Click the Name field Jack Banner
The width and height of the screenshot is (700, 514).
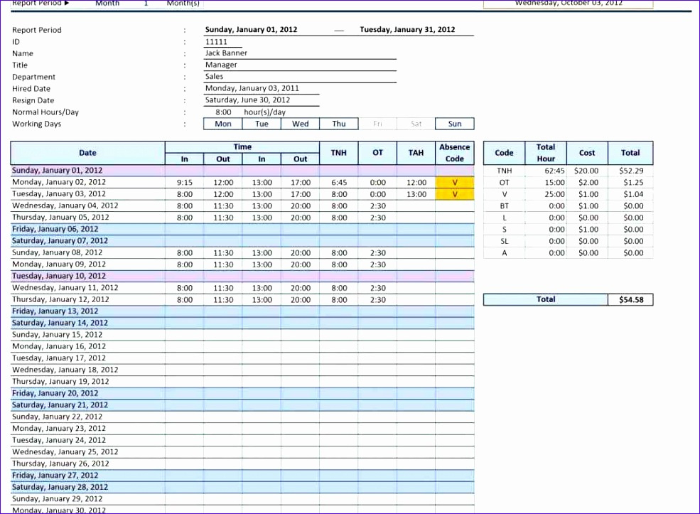click(300, 53)
